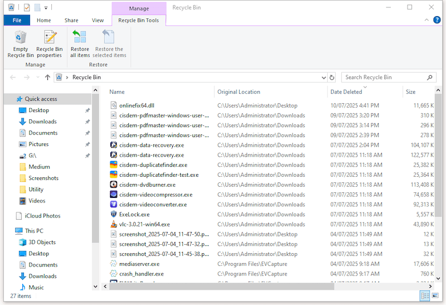Open the Help question mark icon
Image resolution: width=446 pixels, height=305 pixels.
tap(437, 21)
